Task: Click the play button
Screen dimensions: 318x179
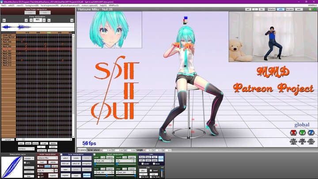Action: pos(143,171)
